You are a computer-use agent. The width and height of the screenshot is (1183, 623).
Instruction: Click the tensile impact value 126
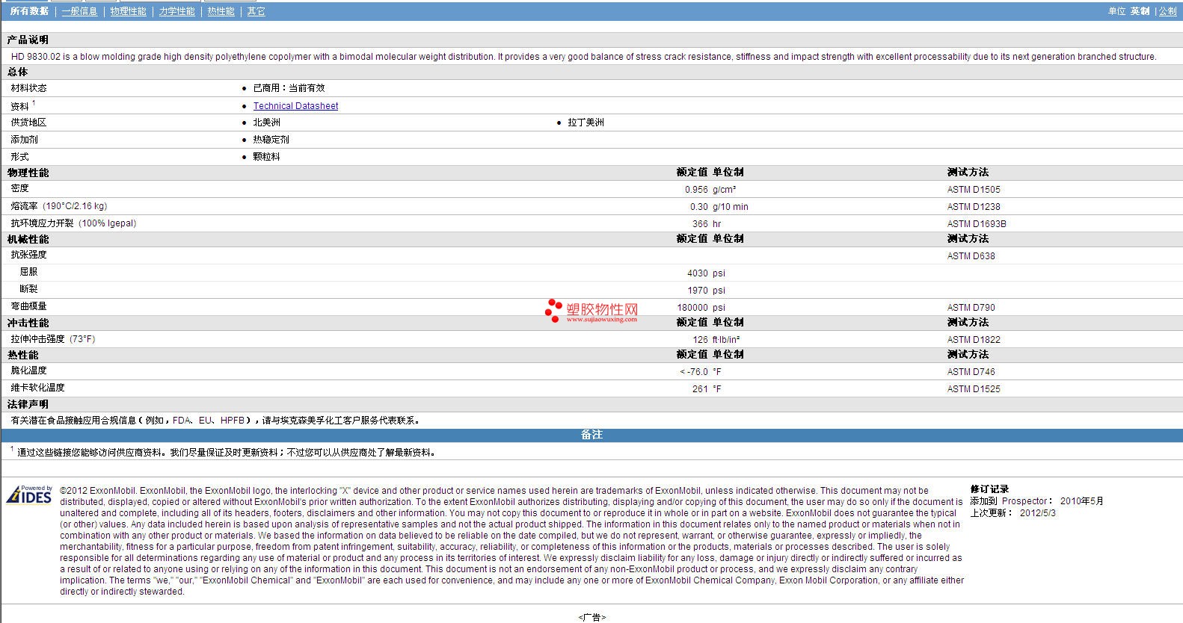(x=700, y=340)
